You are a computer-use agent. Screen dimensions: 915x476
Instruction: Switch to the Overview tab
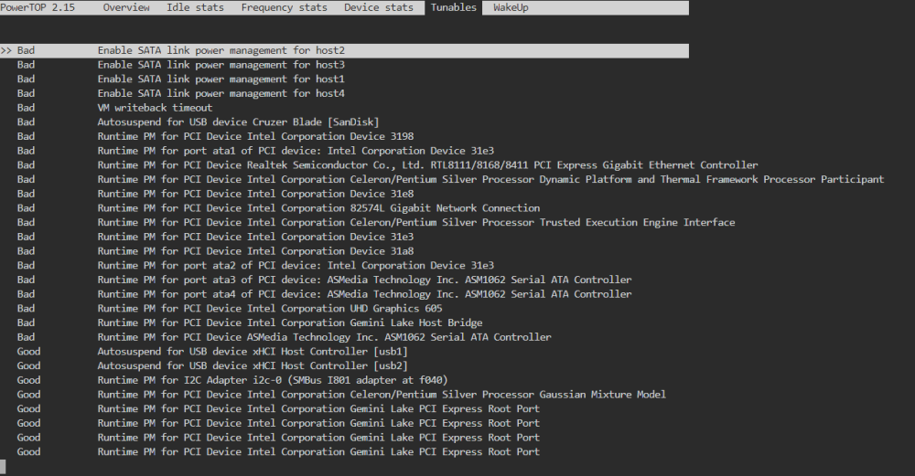point(126,7)
